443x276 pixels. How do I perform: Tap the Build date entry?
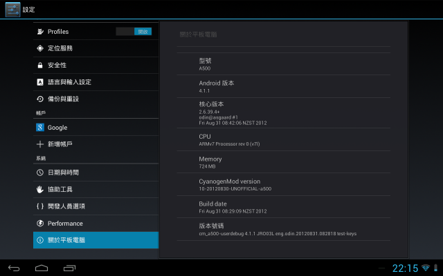(x=283, y=207)
